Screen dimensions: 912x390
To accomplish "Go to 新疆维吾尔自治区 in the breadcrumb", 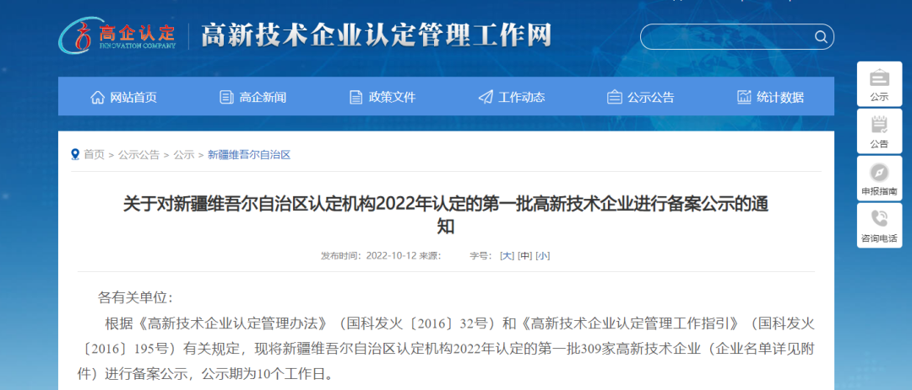I will point(249,154).
